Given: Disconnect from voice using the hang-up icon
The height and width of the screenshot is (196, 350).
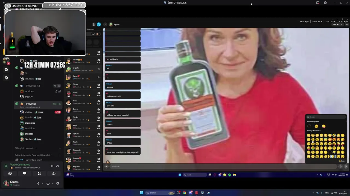Looking at the screenshot, I should coord(58,166).
